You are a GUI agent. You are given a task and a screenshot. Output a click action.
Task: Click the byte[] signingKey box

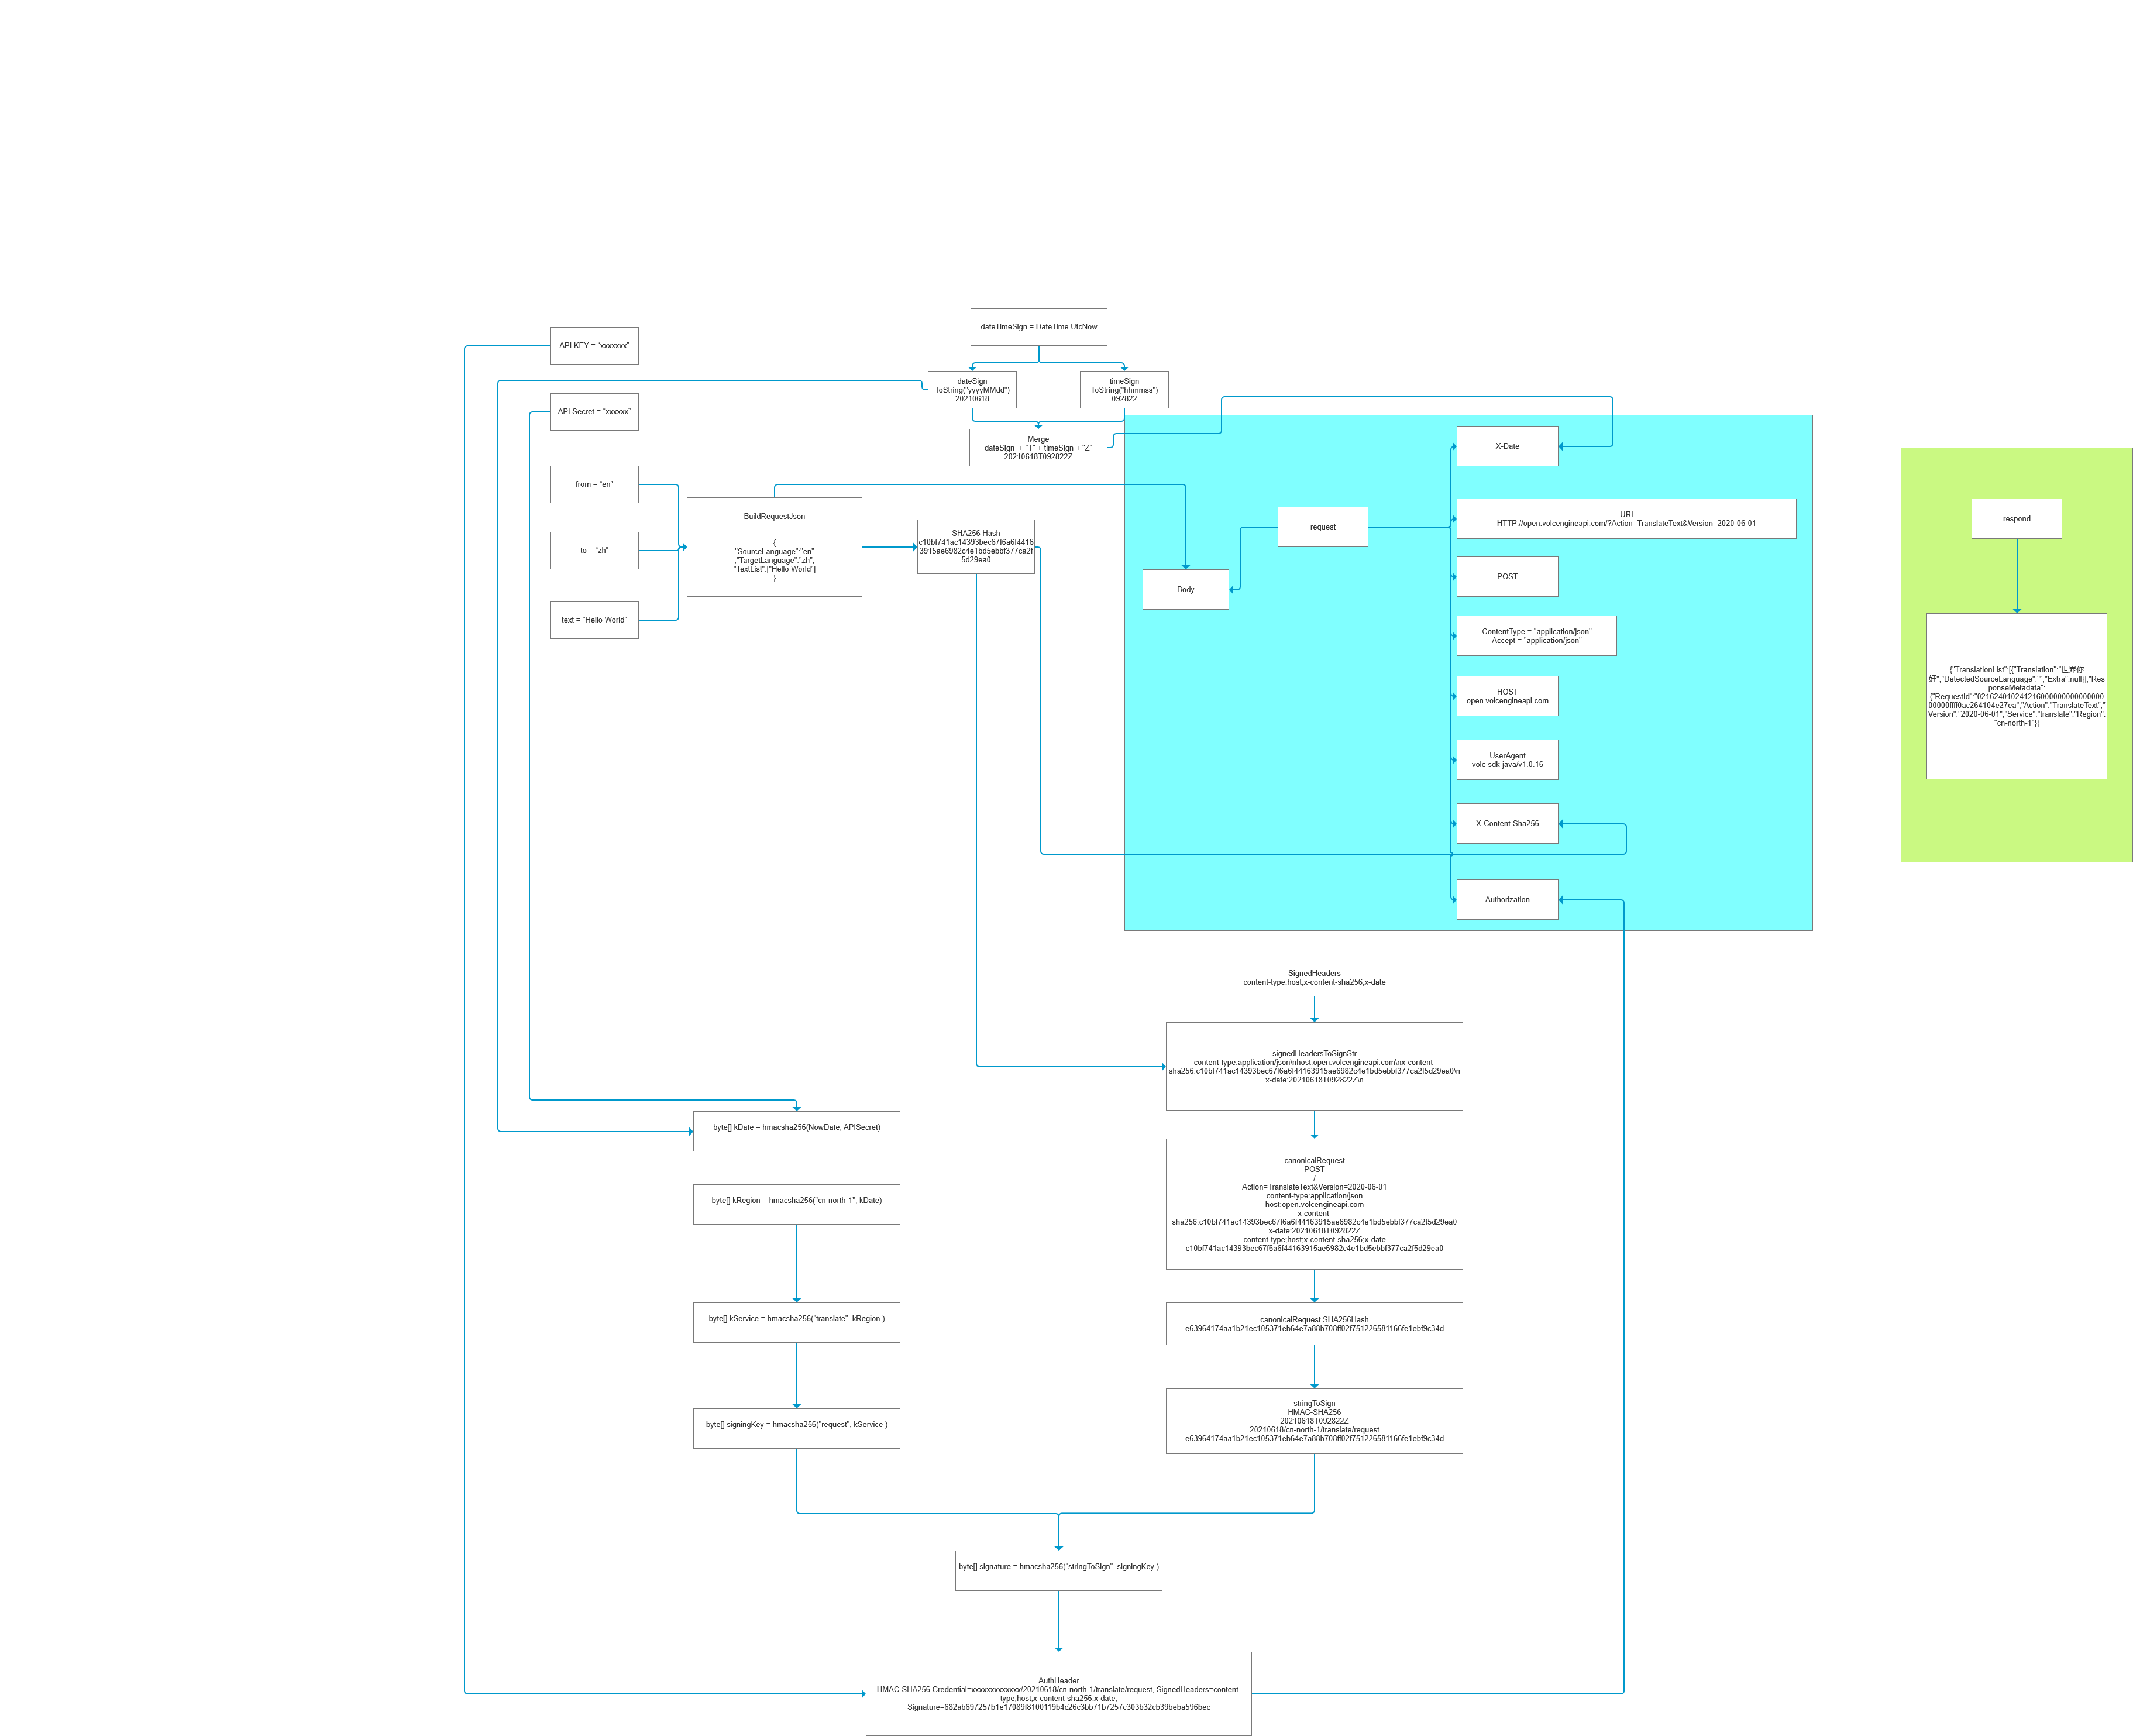click(x=797, y=1428)
